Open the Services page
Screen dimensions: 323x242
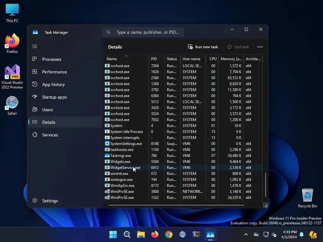65,135
